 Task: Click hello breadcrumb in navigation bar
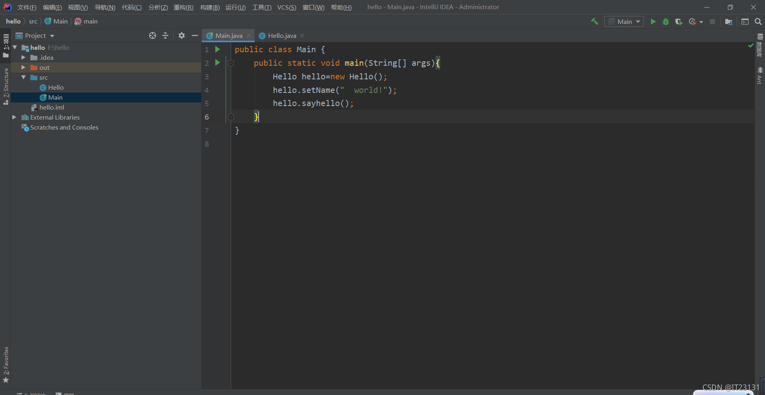[x=13, y=21]
